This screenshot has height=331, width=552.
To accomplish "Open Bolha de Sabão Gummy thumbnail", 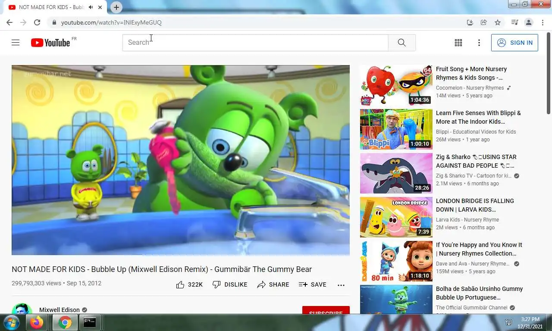I will (396, 300).
